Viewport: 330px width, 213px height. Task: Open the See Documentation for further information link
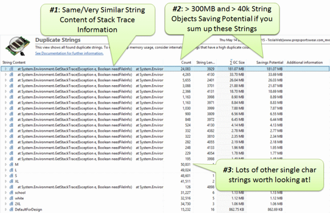pyautogui.click(x=69, y=53)
